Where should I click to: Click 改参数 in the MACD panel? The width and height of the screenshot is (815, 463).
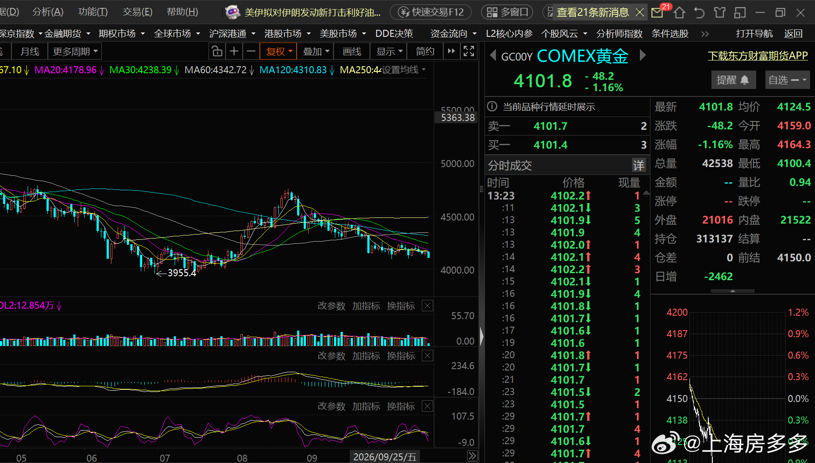tap(331, 356)
